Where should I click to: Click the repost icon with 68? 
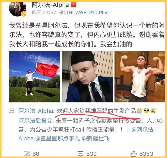tap(26, 154)
